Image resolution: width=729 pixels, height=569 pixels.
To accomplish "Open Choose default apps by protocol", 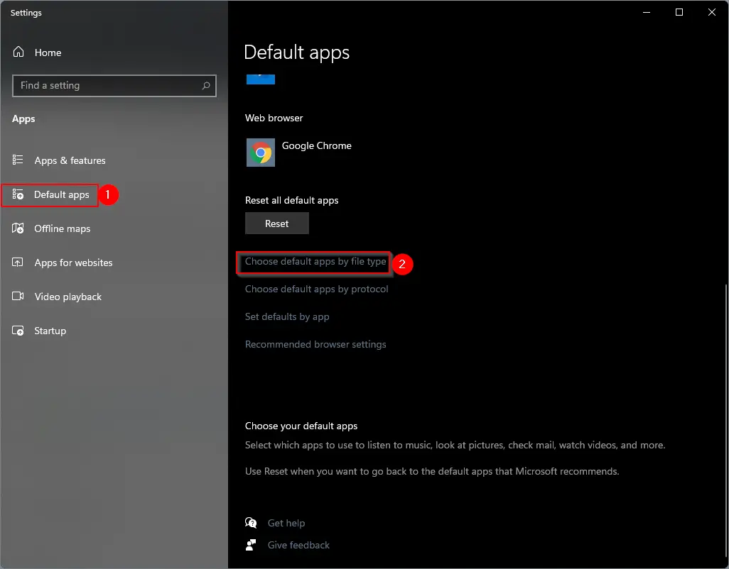I will 317,289.
